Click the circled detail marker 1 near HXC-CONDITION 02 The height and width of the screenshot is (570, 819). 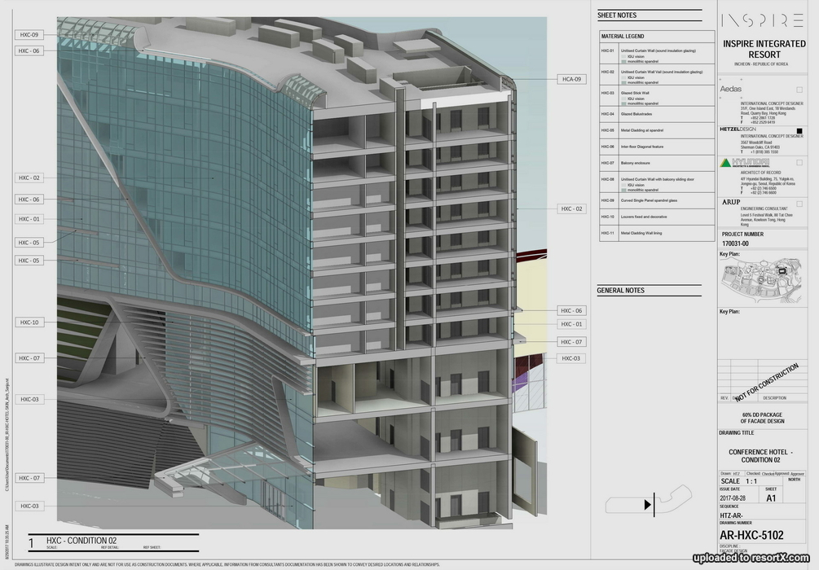pyautogui.click(x=31, y=541)
